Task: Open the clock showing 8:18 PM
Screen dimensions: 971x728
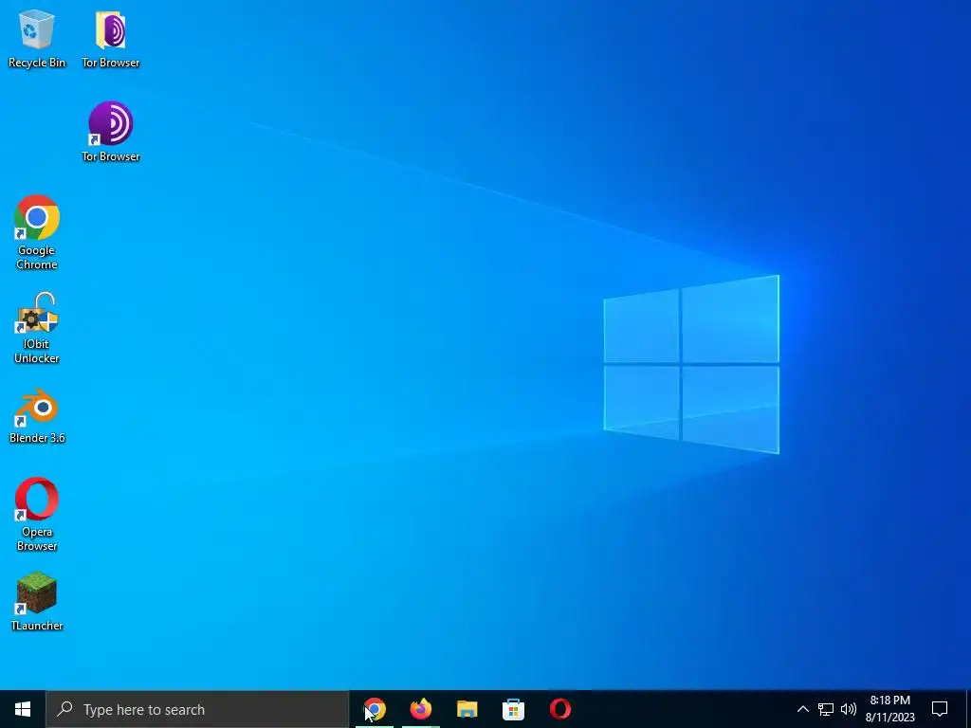Action: point(889,709)
